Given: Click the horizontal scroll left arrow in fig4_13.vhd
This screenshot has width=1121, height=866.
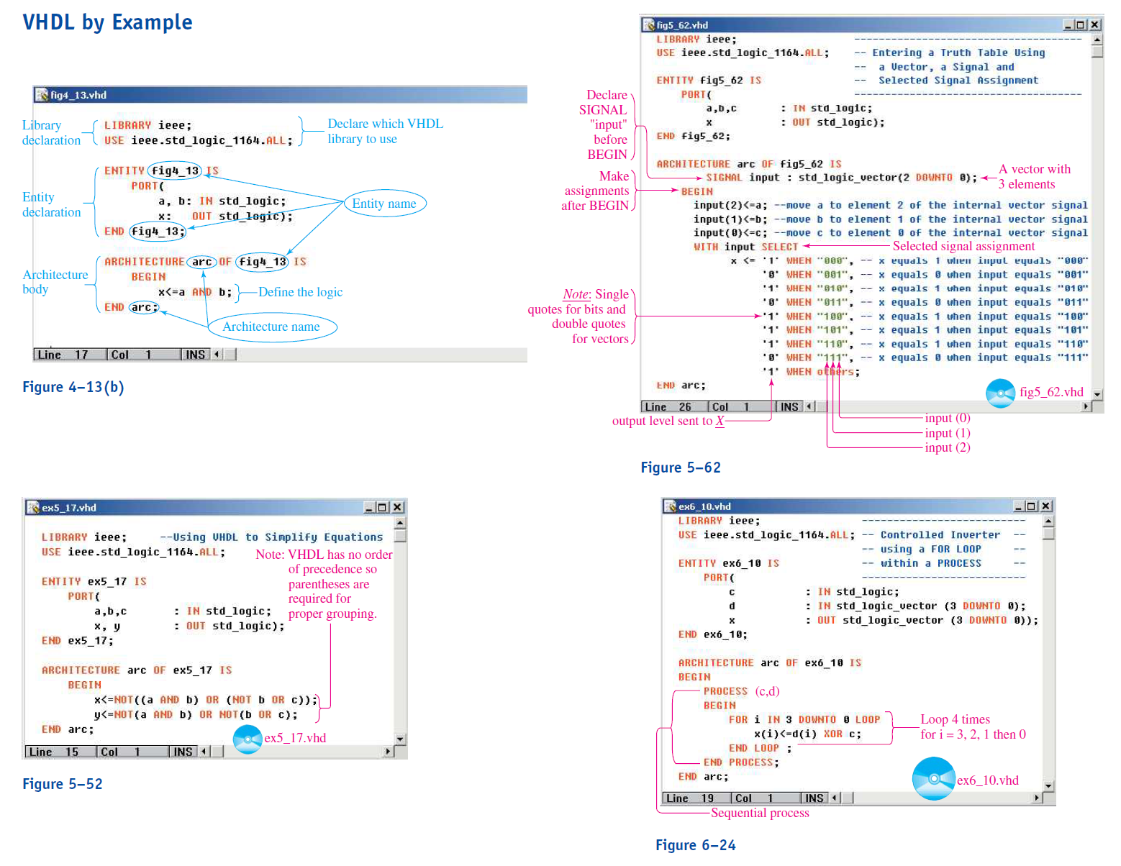Looking at the screenshot, I should pyautogui.click(x=217, y=354).
